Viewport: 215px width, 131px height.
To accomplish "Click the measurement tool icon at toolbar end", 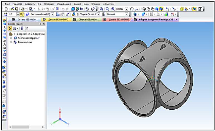I will (200, 9).
